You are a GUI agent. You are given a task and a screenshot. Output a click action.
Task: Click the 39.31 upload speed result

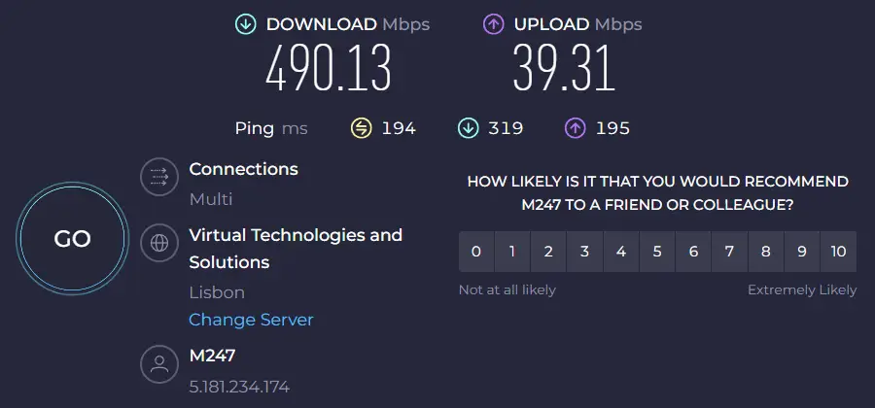(x=564, y=69)
